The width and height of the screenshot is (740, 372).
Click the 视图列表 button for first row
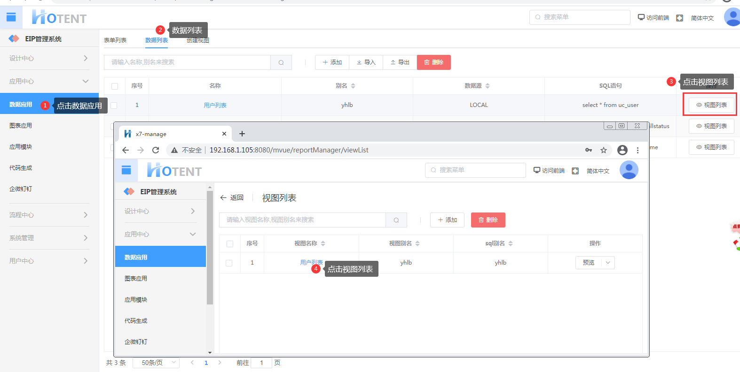(x=711, y=105)
